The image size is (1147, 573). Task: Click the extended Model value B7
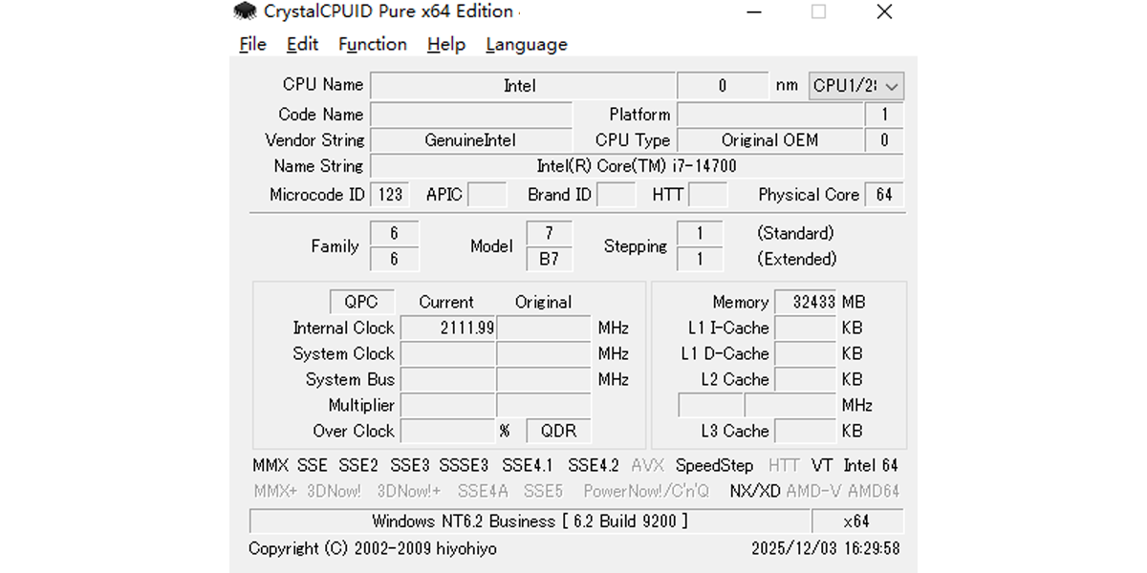pyautogui.click(x=550, y=259)
